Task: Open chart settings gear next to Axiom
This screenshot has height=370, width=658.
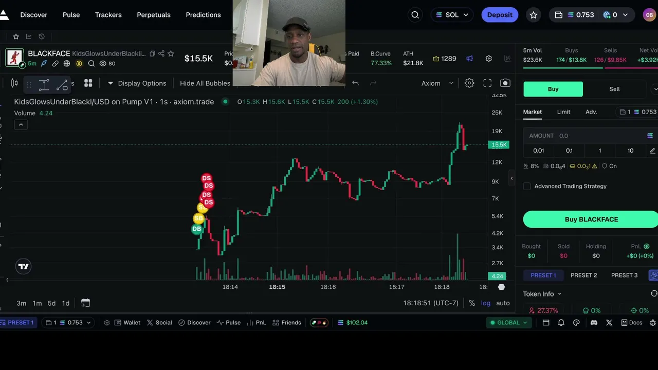Action: click(469, 83)
